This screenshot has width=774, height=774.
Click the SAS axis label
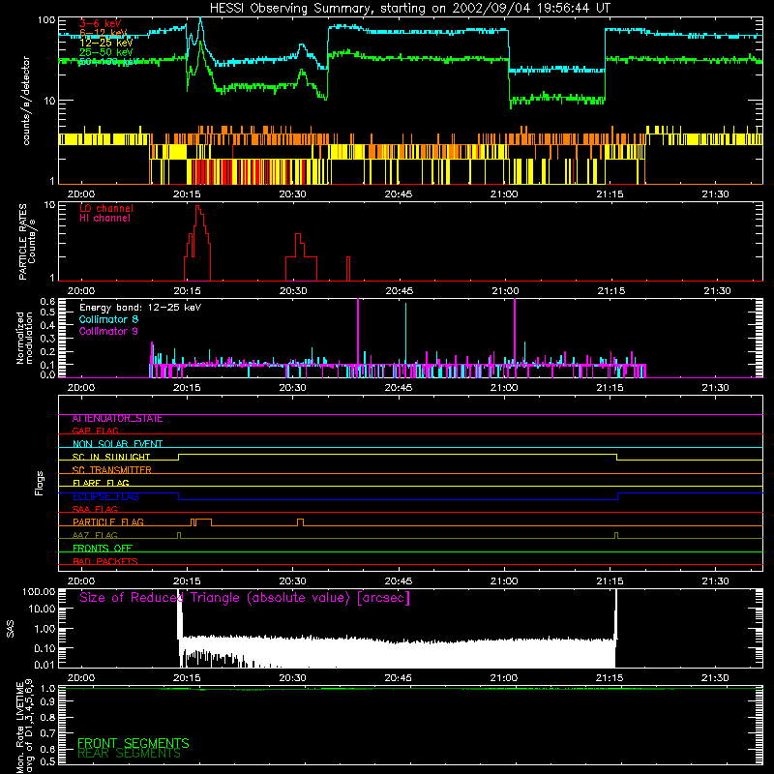(x=11, y=629)
